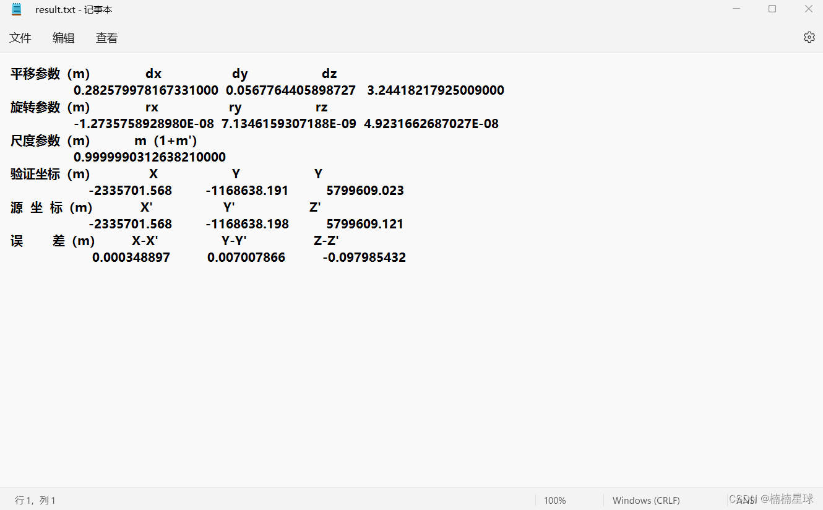Click the 行 1, 列 1 cursor position
823x510 pixels.
(x=35, y=500)
